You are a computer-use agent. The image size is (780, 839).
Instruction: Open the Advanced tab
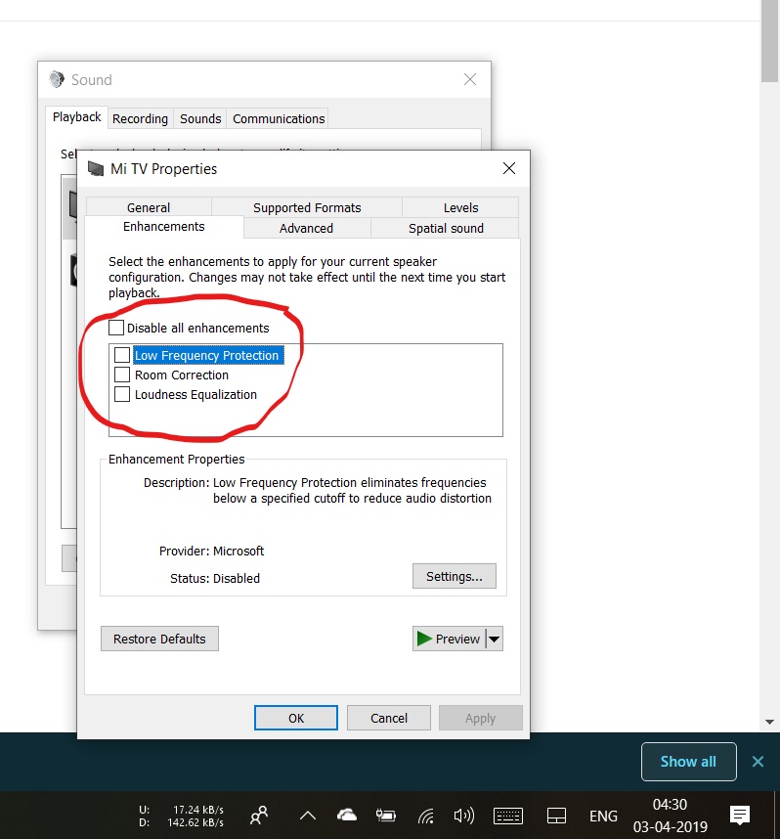coord(306,229)
